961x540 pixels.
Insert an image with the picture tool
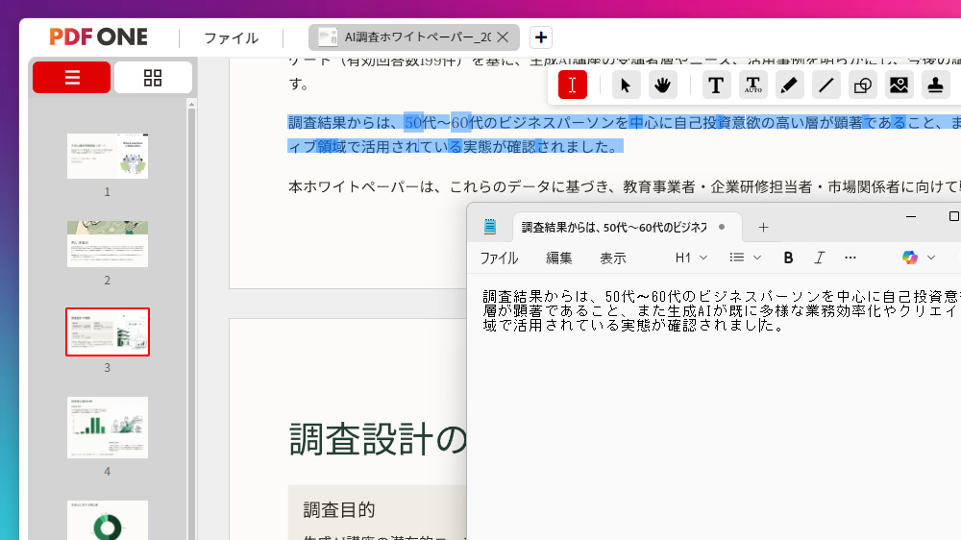(x=899, y=85)
